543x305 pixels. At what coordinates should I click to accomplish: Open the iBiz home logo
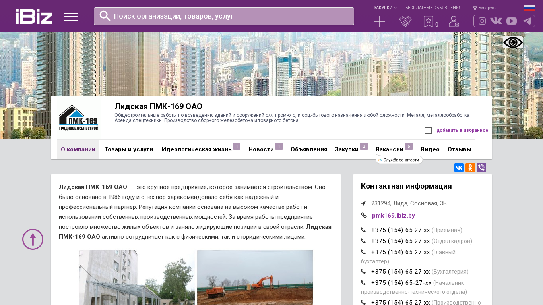[34, 16]
